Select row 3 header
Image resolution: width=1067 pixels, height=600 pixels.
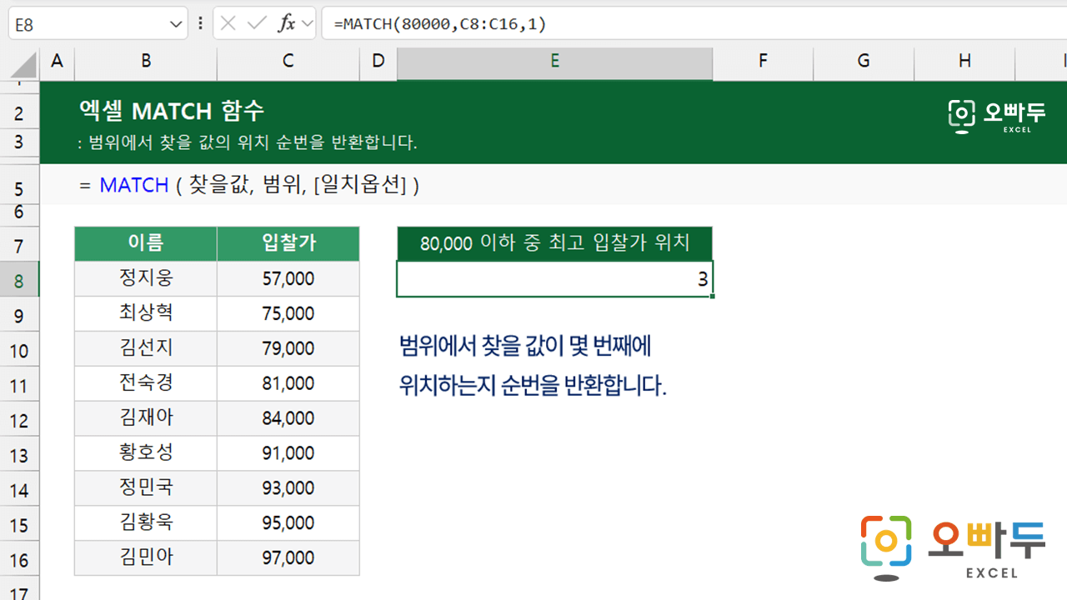[x=19, y=142]
